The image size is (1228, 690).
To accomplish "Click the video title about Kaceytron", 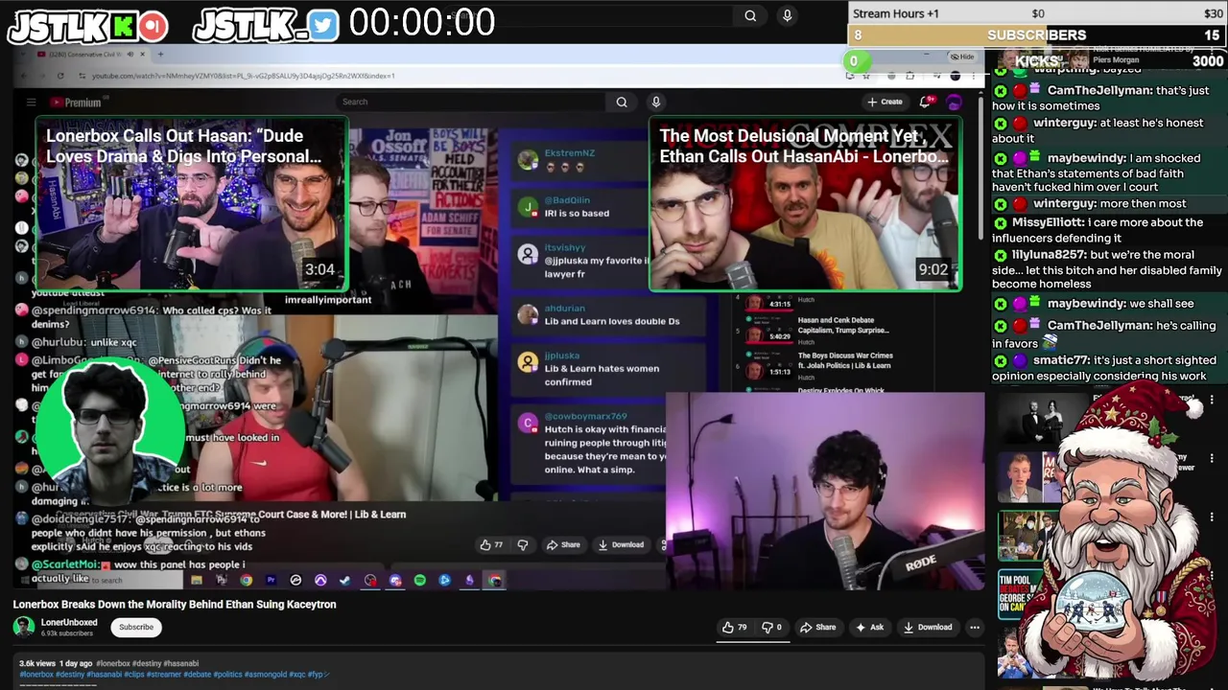I will tap(175, 605).
